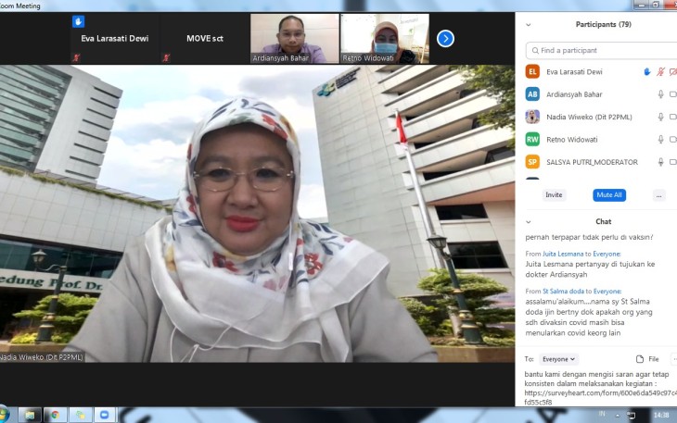
Task: Click Nadia Wiweko profile photo avatar
Action: click(532, 117)
